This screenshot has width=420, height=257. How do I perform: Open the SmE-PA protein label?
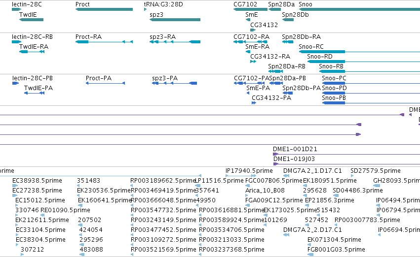click(x=258, y=88)
